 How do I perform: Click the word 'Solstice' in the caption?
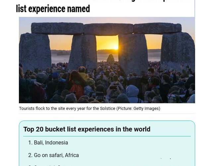pos(107,109)
